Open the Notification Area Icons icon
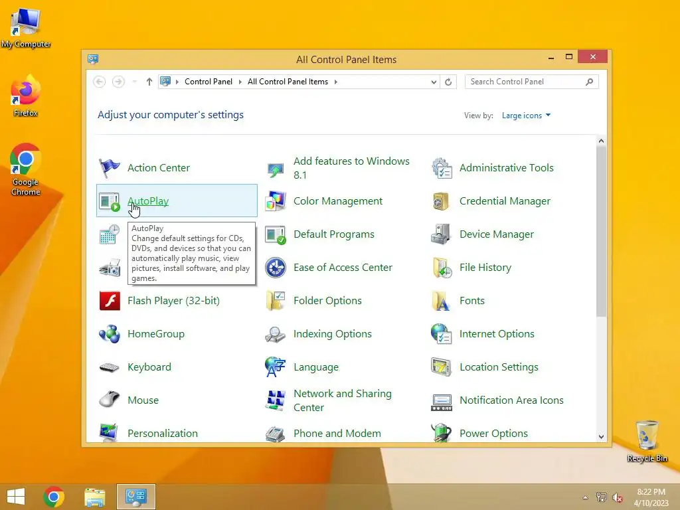This screenshot has height=510, width=680. [442, 402]
